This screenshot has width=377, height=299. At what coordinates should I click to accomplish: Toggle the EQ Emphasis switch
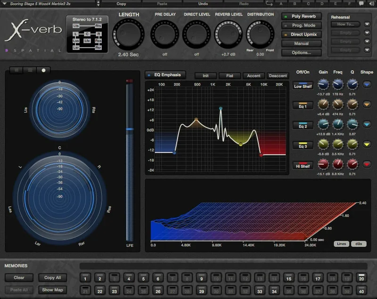[x=165, y=75]
